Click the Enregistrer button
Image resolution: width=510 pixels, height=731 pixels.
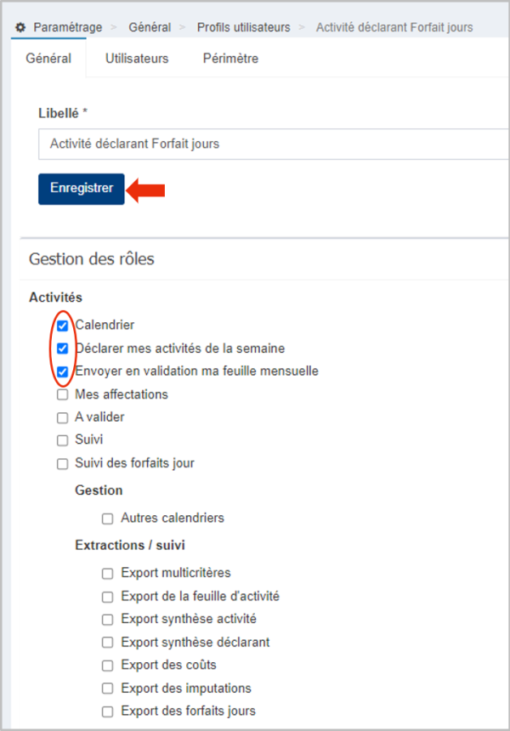point(82,189)
